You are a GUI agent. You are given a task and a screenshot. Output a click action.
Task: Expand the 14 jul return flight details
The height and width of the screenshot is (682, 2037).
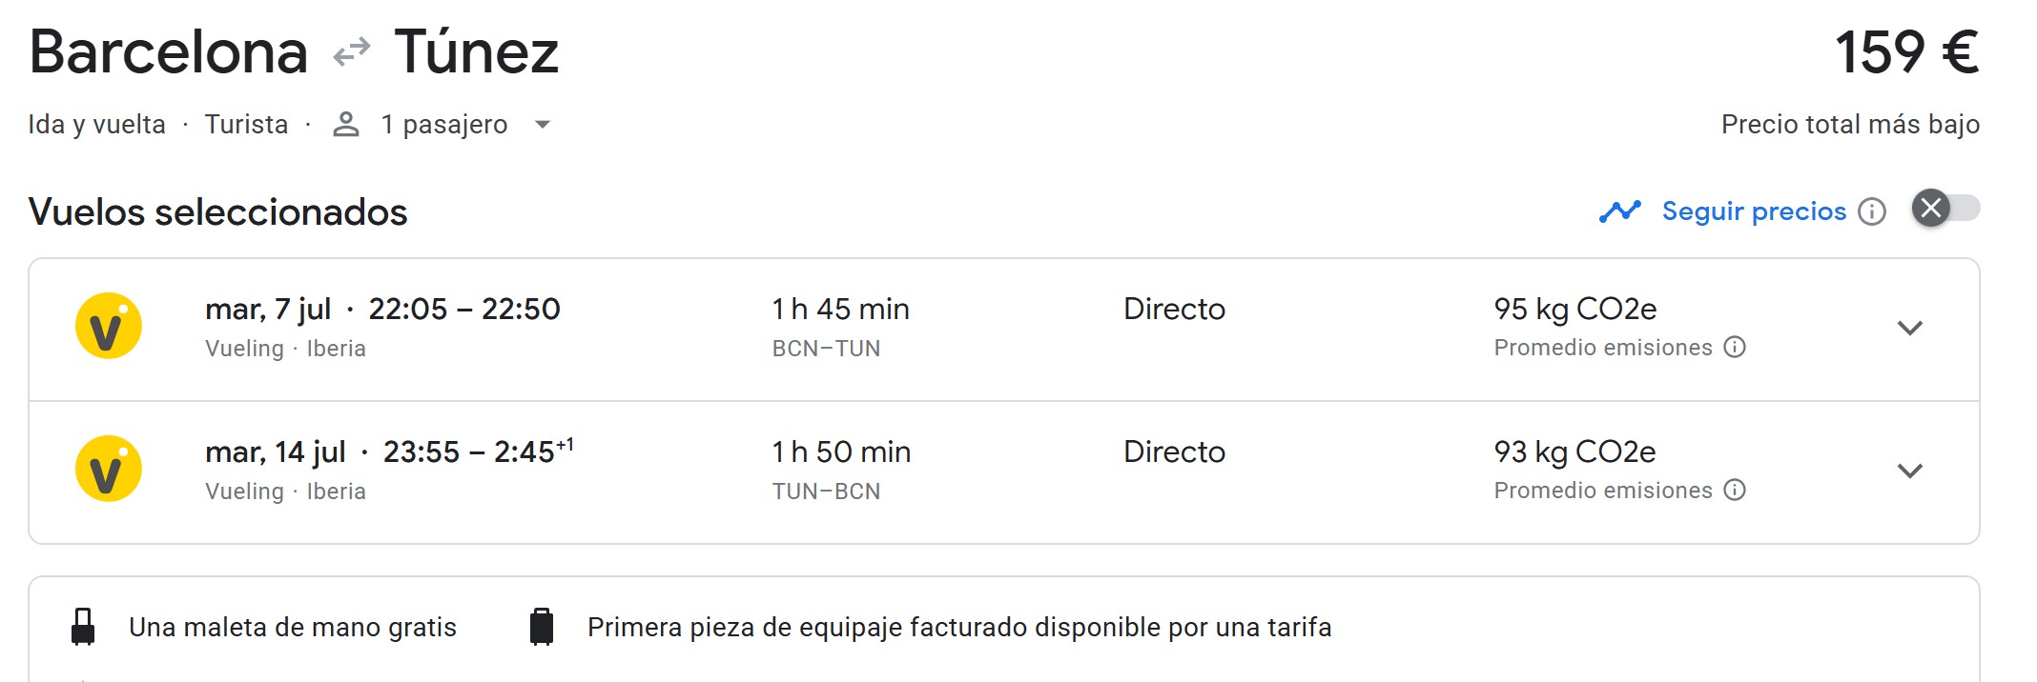click(1909, 471)
